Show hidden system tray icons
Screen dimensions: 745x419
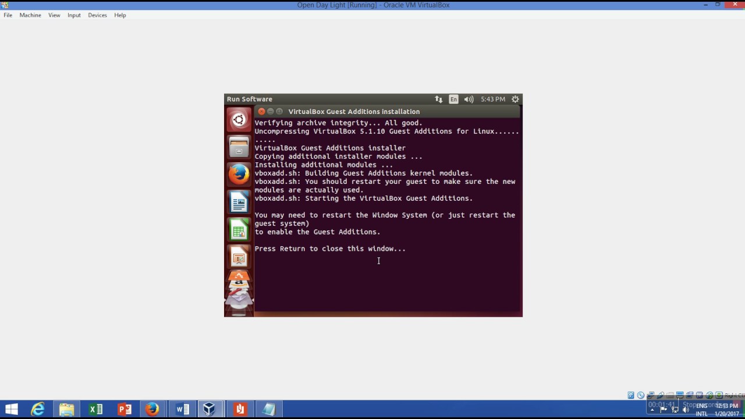click(x=652, y=410)
